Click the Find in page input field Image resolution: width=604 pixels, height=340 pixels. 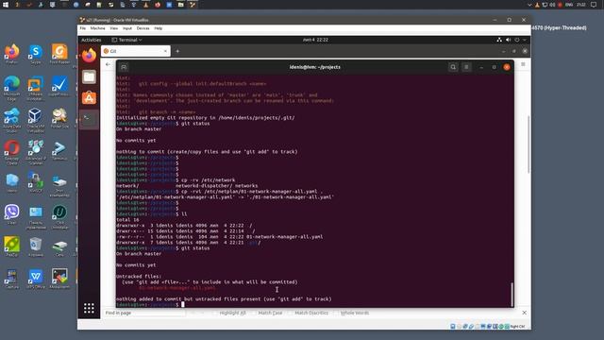click(144, 313)
